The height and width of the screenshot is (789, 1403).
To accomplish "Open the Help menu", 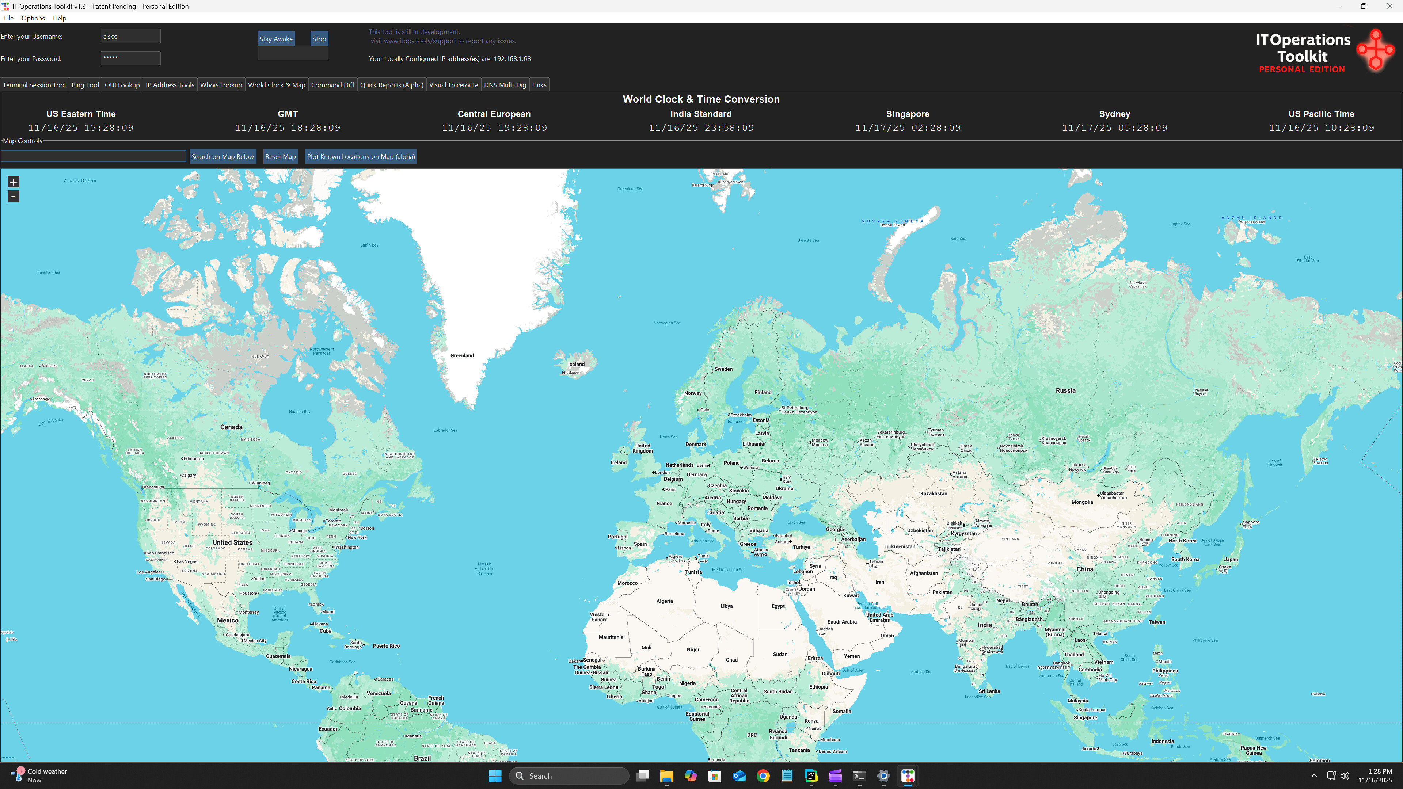I will (x=59, y=18).
